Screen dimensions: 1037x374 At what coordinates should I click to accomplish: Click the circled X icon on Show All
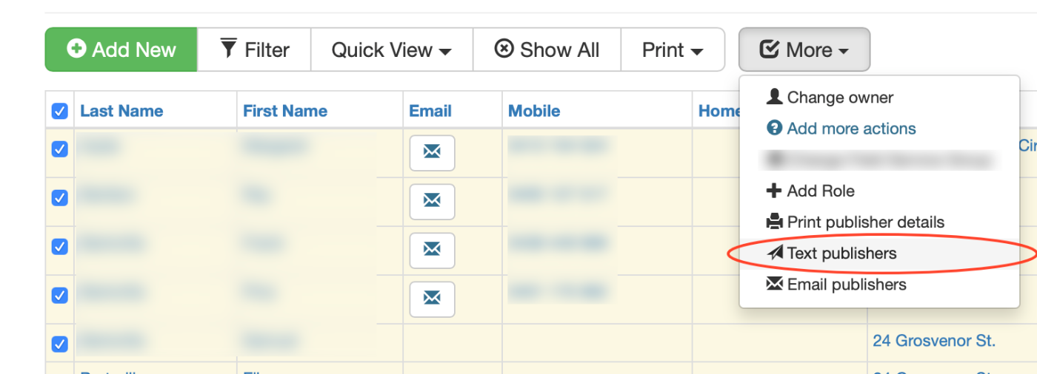[504, 50]
